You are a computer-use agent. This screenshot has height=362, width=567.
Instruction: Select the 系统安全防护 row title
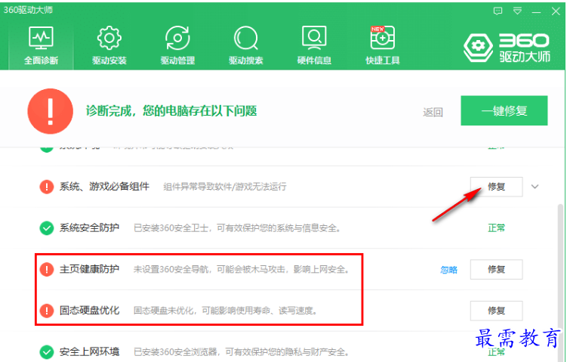click(x=89, y=228)
